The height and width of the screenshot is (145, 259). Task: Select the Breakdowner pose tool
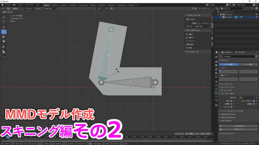click(4, 57)
